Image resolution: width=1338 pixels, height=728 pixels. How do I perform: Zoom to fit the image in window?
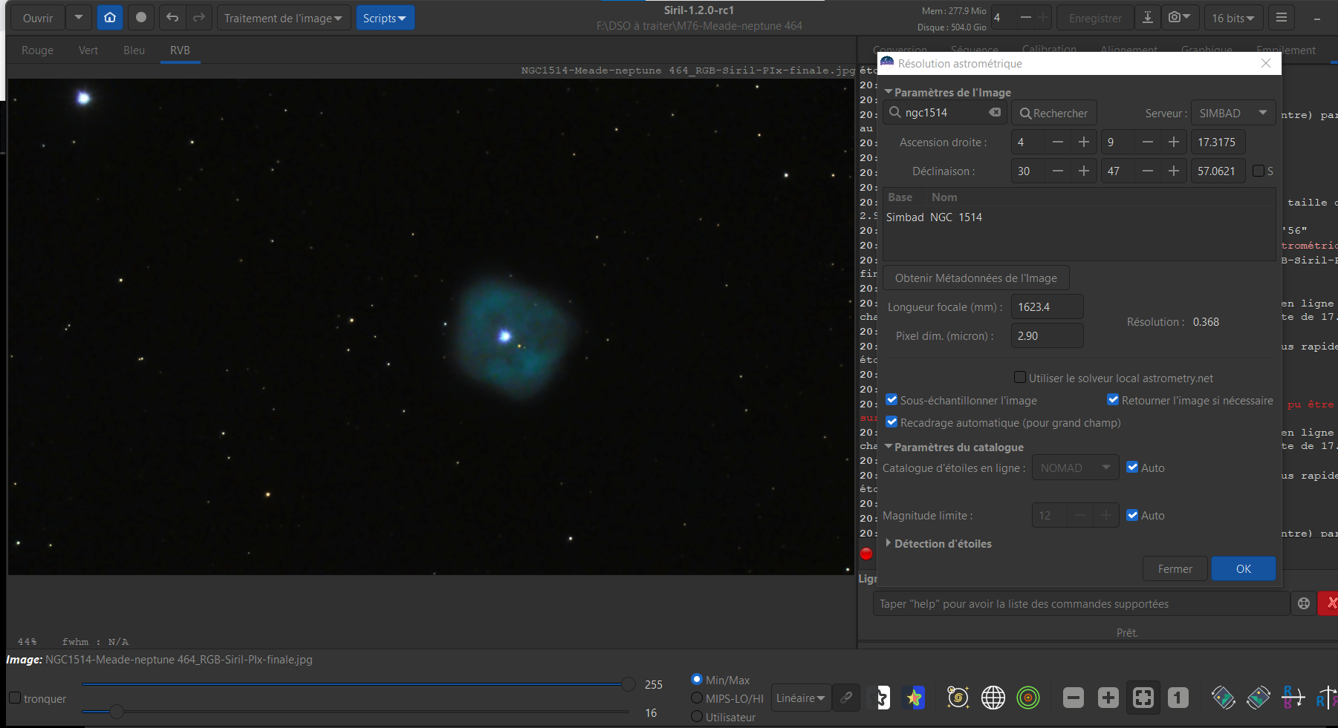pos(1143,698)
